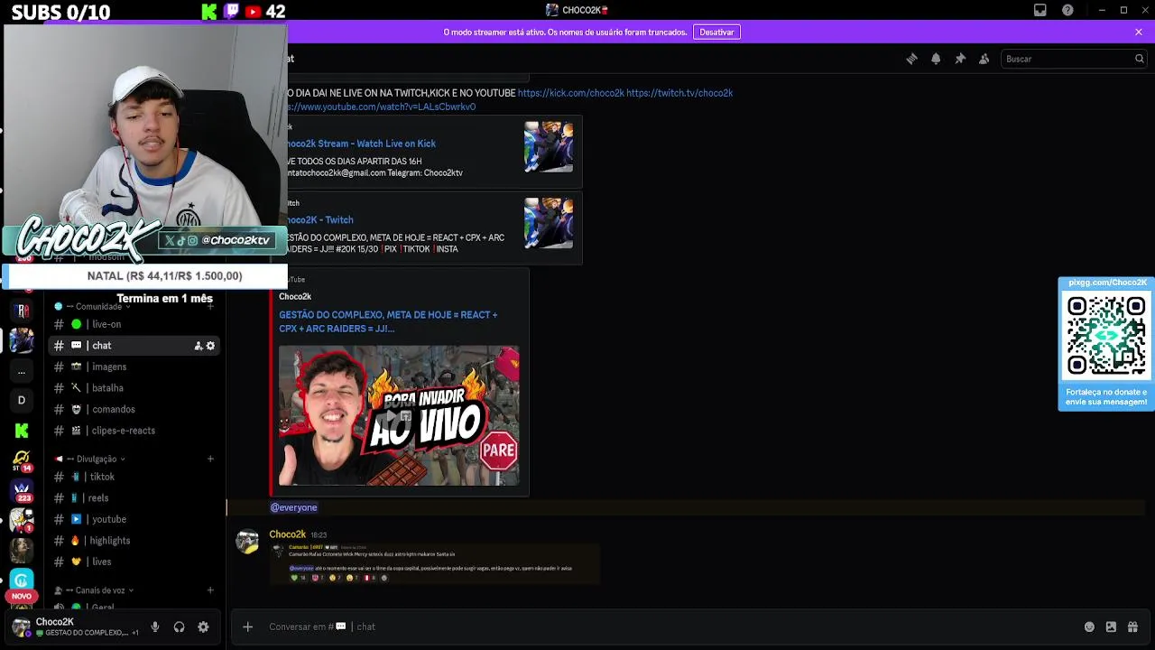Open User Settings gear icon
1155x650 pixels.
203,627
